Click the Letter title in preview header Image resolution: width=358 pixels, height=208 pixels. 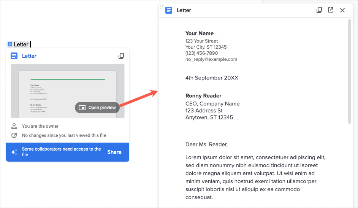pos(184,10)
